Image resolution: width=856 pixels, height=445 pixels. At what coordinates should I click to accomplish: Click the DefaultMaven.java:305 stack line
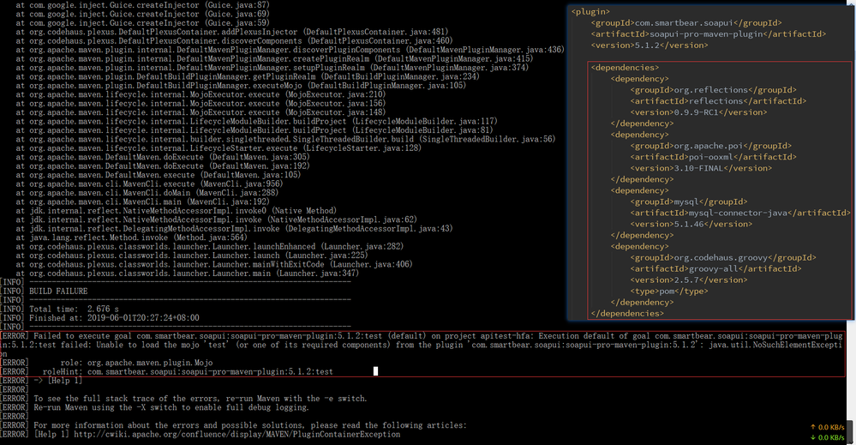tap(163, 157)
